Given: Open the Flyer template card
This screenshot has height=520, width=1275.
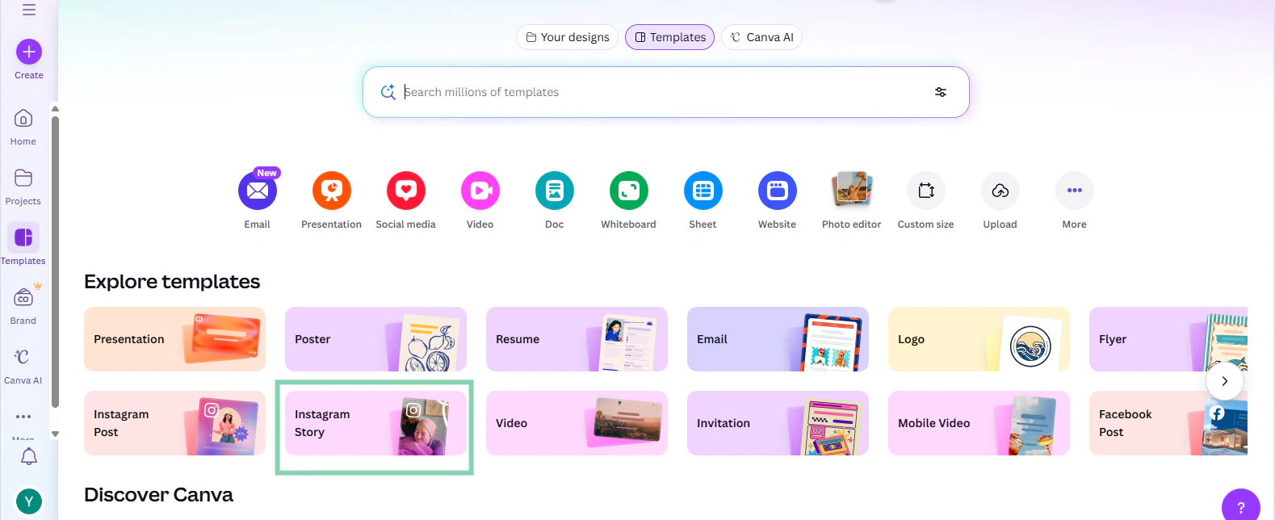Looking at the screenshot, I should tap(1168, 339).
